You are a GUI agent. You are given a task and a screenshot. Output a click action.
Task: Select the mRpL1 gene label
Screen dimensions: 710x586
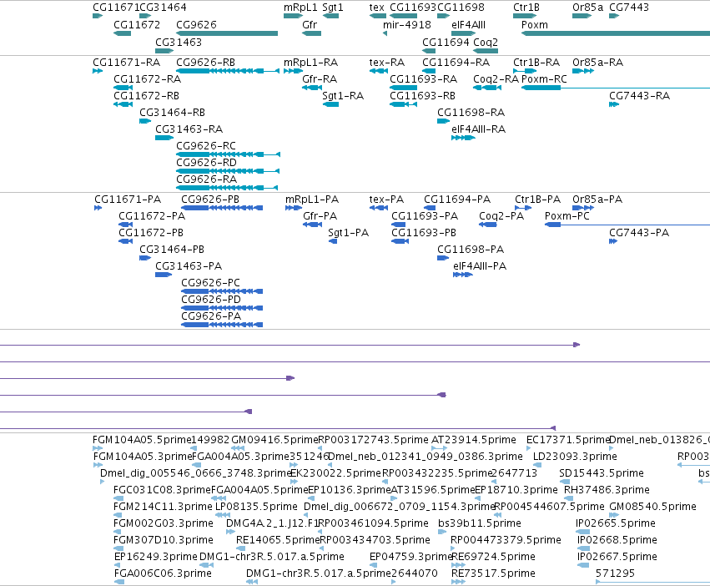(x=300, y=8)
